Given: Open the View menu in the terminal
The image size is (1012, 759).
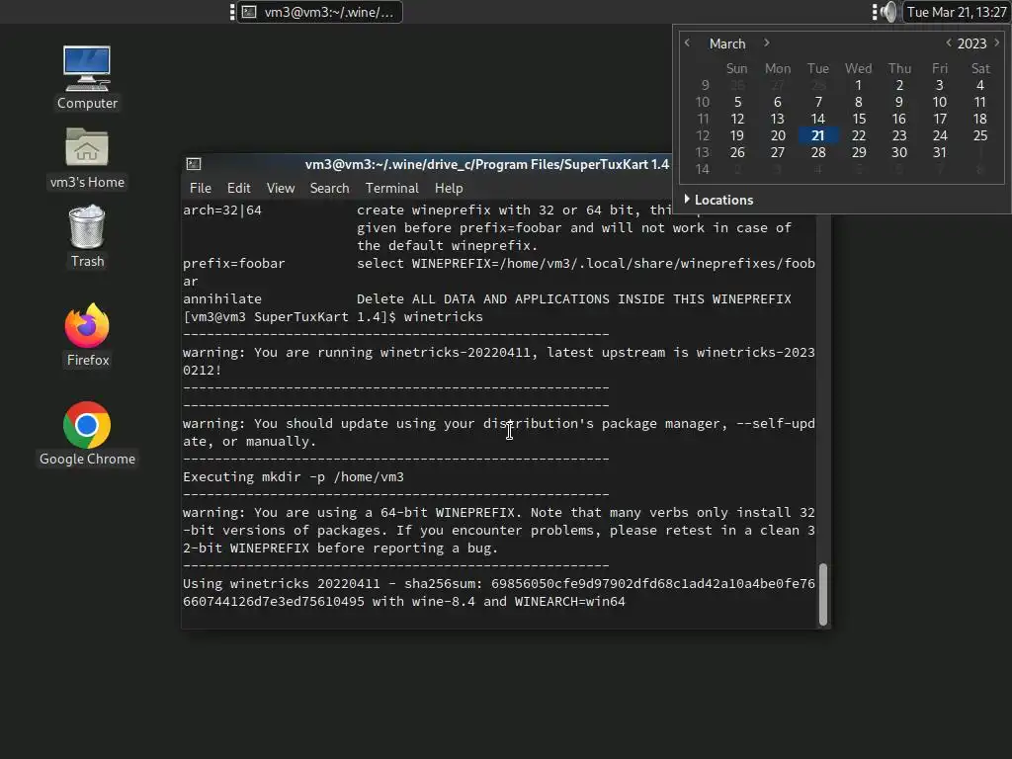Looking at the screenshot, I should (x=280, y=188).
